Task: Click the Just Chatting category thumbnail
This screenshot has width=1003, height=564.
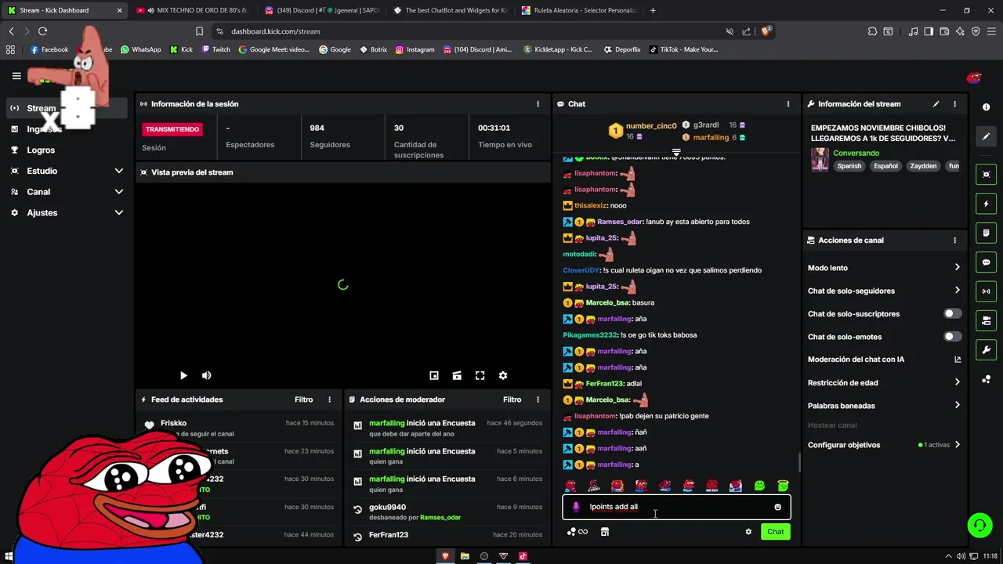Action: [x=820, y=159]
